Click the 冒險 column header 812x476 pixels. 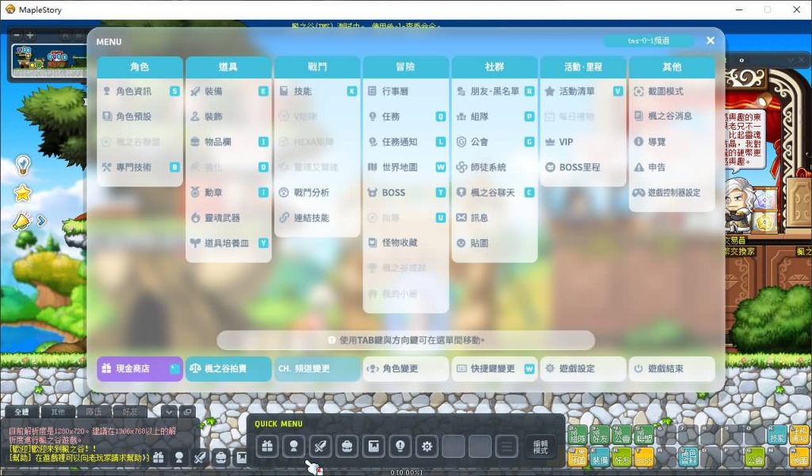pos(405,67)
